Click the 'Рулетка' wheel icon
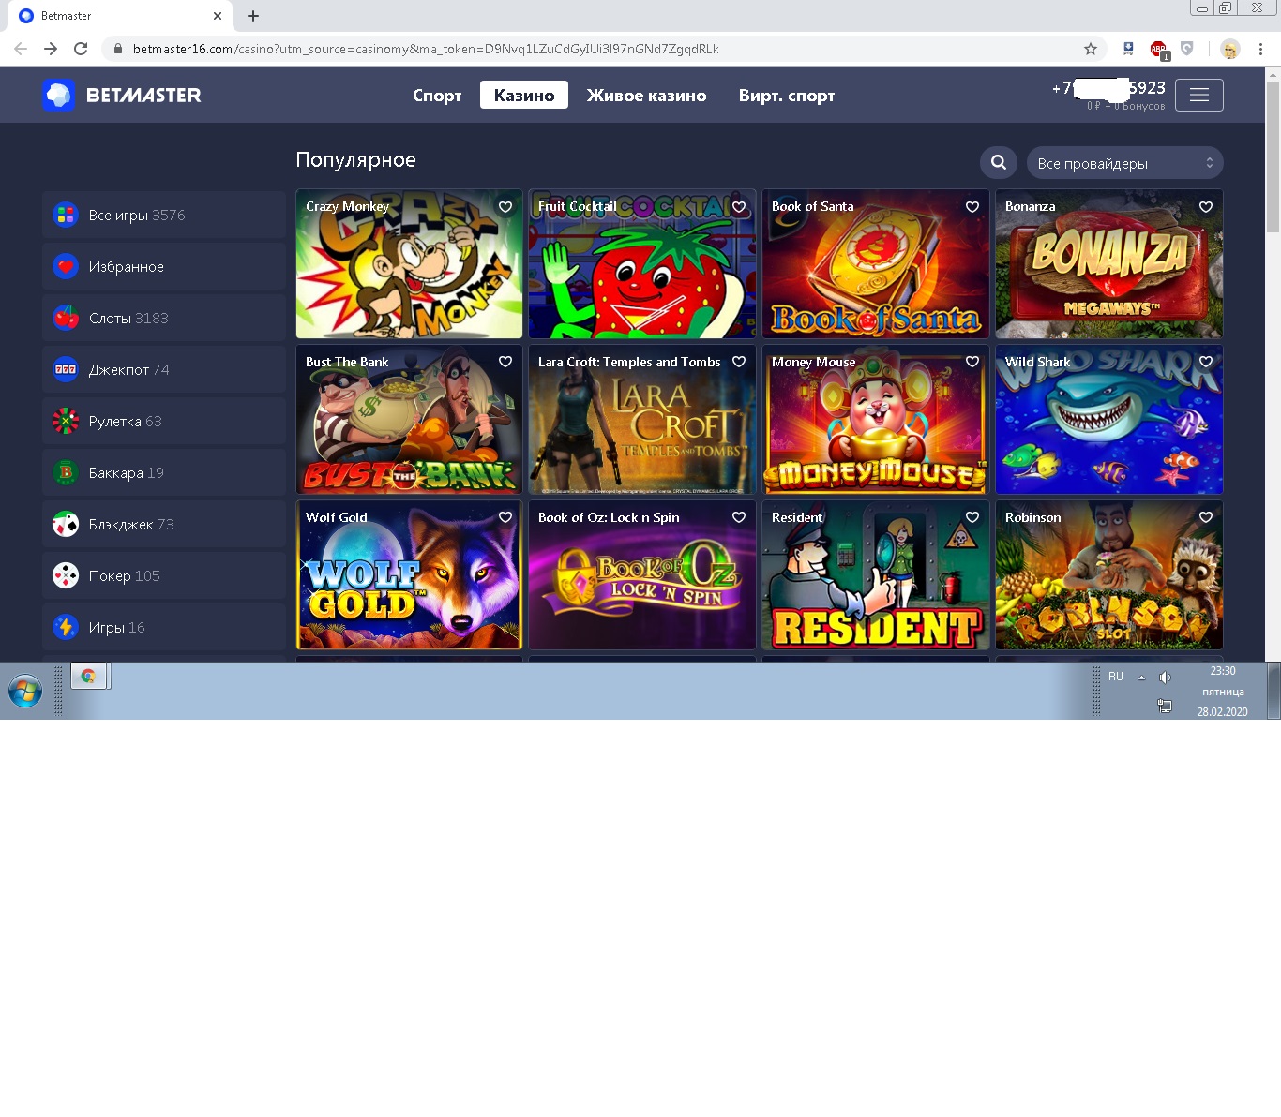The image size is (1281, 1117). [x=66, y=421]
